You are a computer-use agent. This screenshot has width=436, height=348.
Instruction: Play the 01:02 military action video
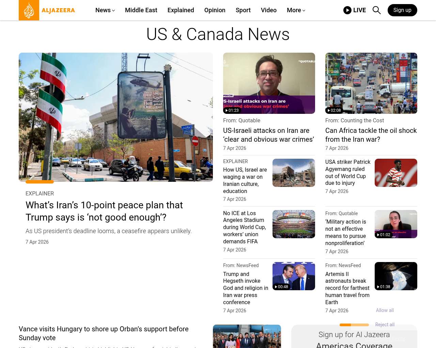pos(396,224)
